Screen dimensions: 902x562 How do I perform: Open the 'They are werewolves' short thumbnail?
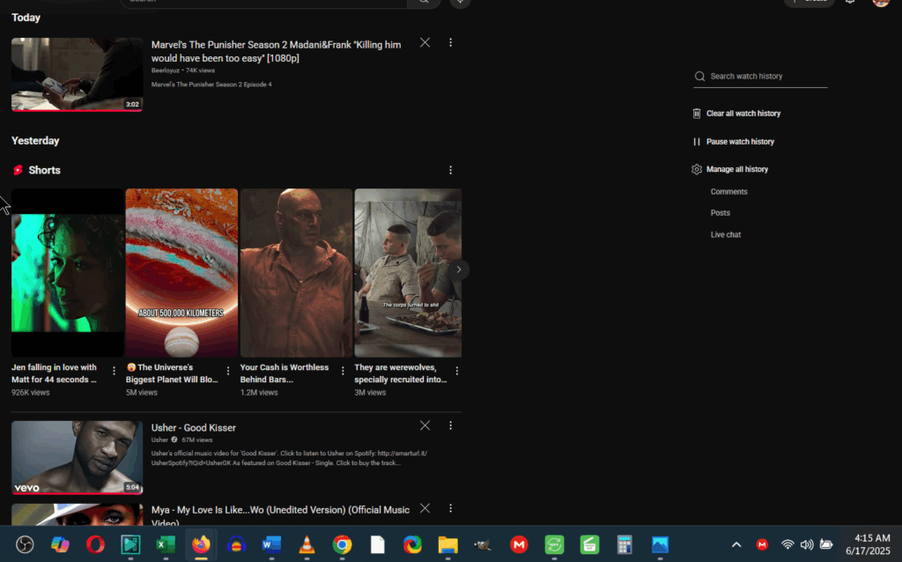coord(408,273)
